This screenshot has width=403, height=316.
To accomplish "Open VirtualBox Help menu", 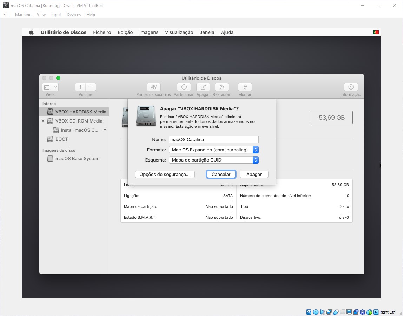I will click(91, 15).
